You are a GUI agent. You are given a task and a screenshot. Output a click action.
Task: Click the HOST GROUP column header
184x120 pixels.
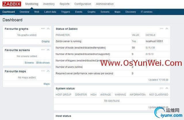64,94
